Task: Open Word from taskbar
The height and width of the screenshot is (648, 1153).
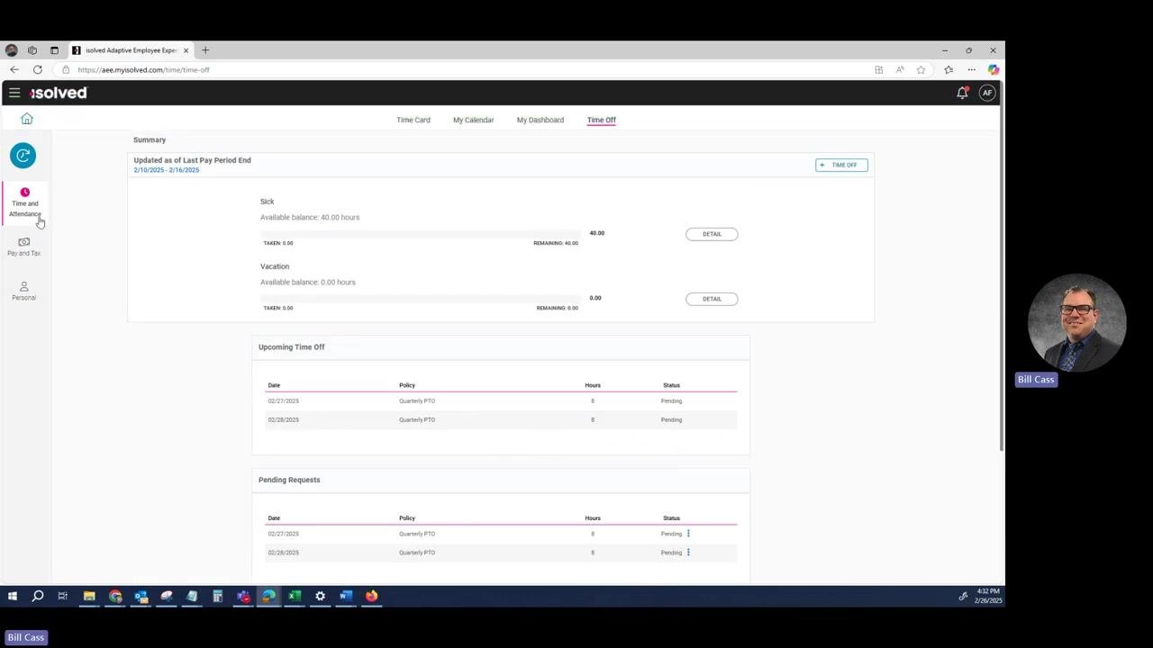Action: coord(346,596)
